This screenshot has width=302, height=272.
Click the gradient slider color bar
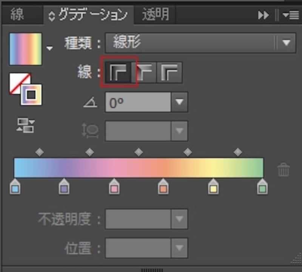click(x=139, y=168)
